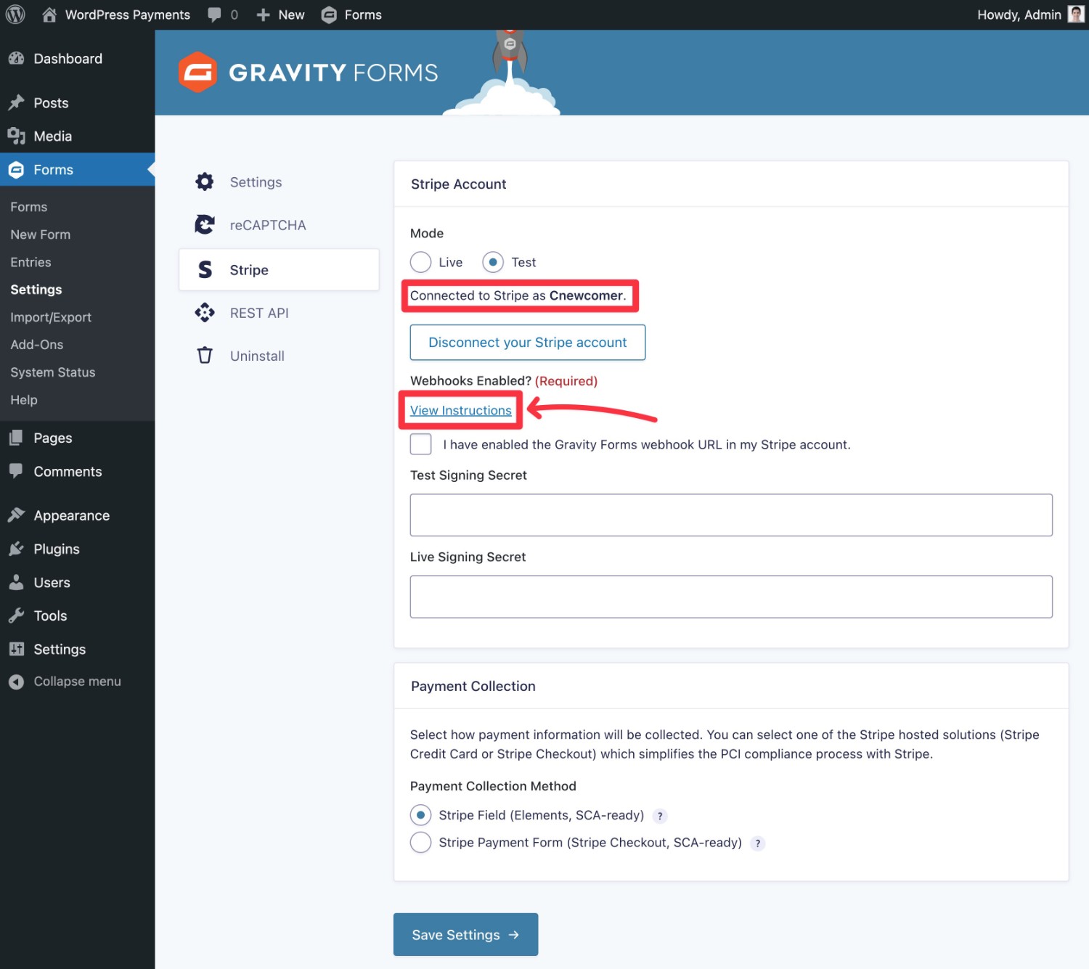Open the Forms admin bar menu

351,14
